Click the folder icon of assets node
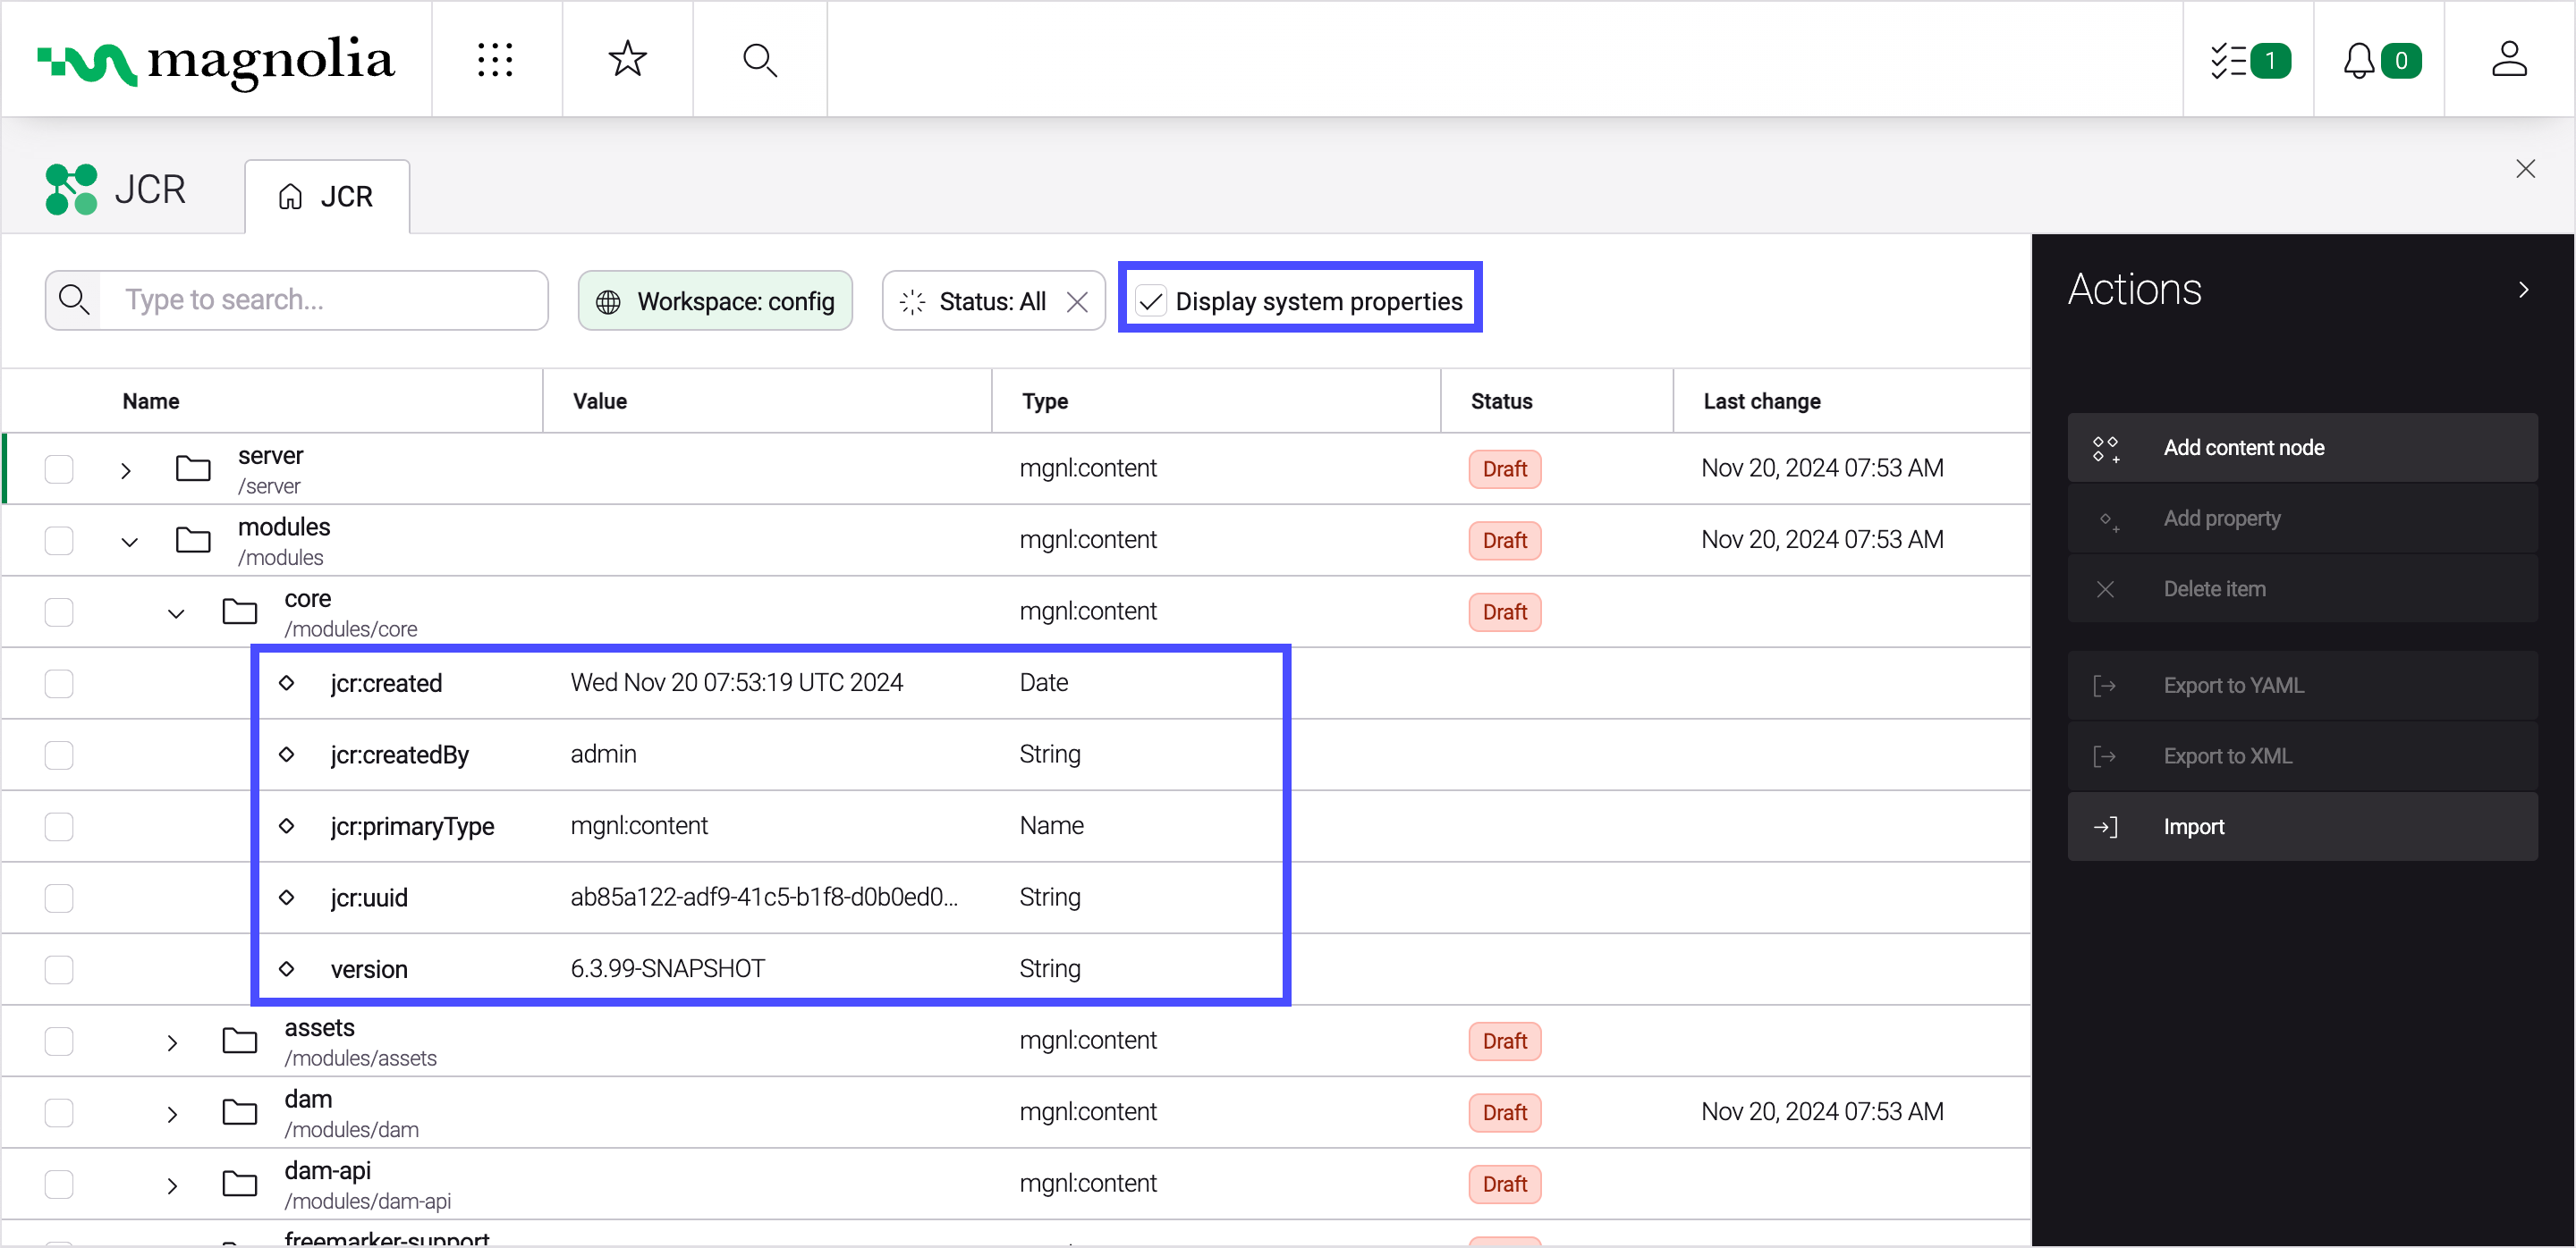This screenshot has height=1248, width=2576. (239, 1041)
